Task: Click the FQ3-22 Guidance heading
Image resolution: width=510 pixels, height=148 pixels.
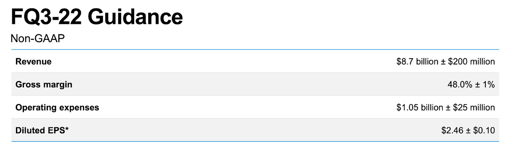Action: (97, 17)
